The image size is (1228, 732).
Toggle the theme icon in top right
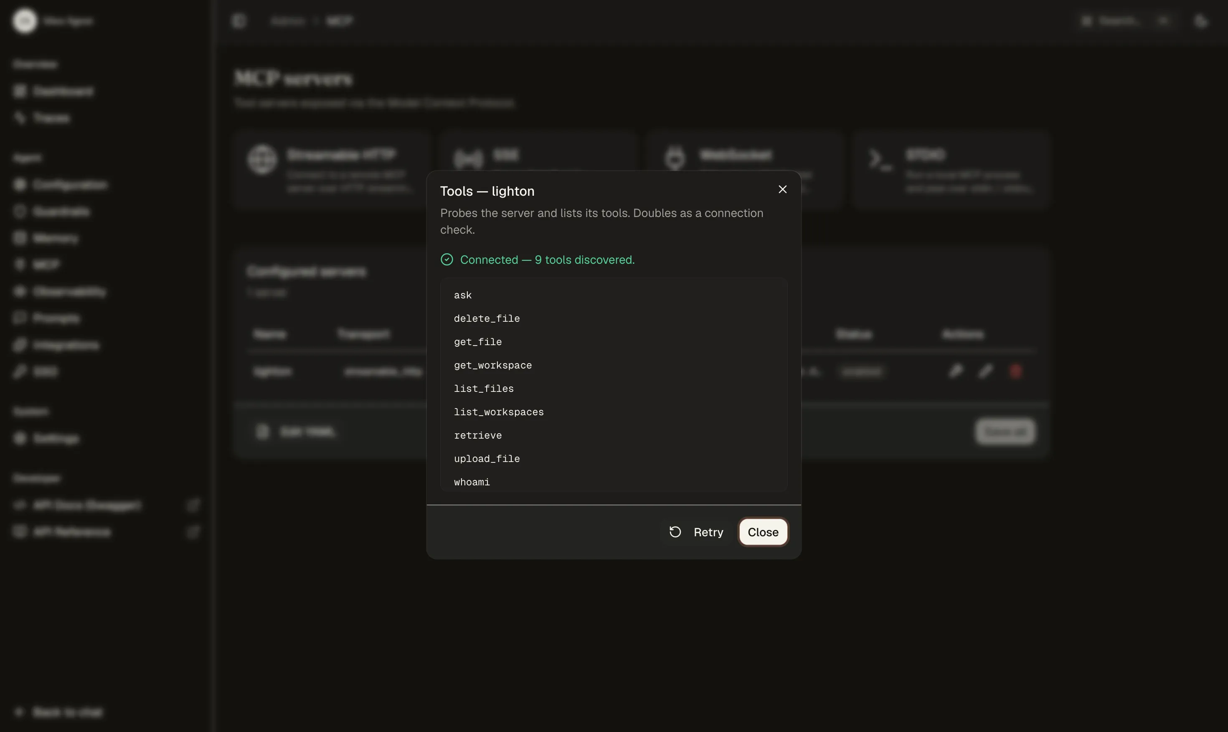click(x=1201, y=21)
